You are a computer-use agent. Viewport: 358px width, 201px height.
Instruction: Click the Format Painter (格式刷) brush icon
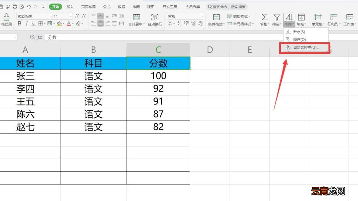point(6,17)
